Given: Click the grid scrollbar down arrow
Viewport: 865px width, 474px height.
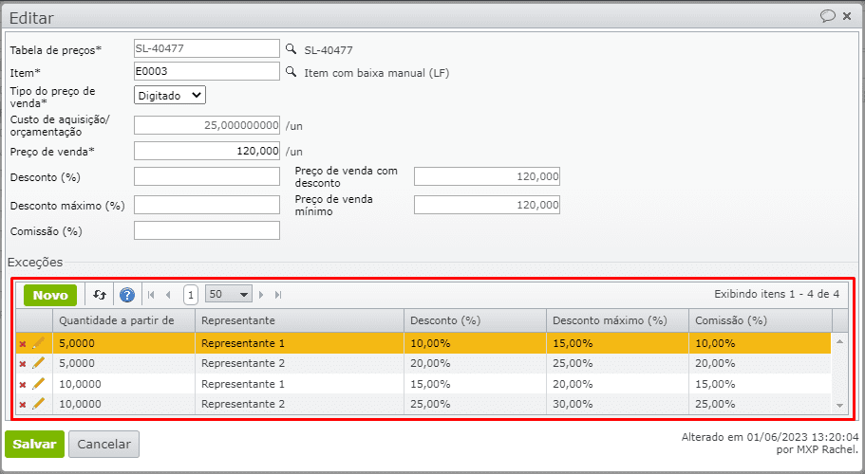Looking at the screenshot, I should 839,405.
